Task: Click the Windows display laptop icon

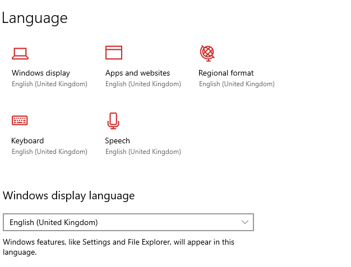Action: tap(20, 53)
